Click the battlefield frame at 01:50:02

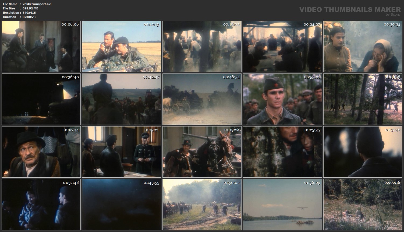[202, 205]
